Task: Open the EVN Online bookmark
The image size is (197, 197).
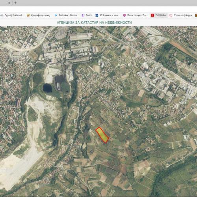Action: [159, 15]
